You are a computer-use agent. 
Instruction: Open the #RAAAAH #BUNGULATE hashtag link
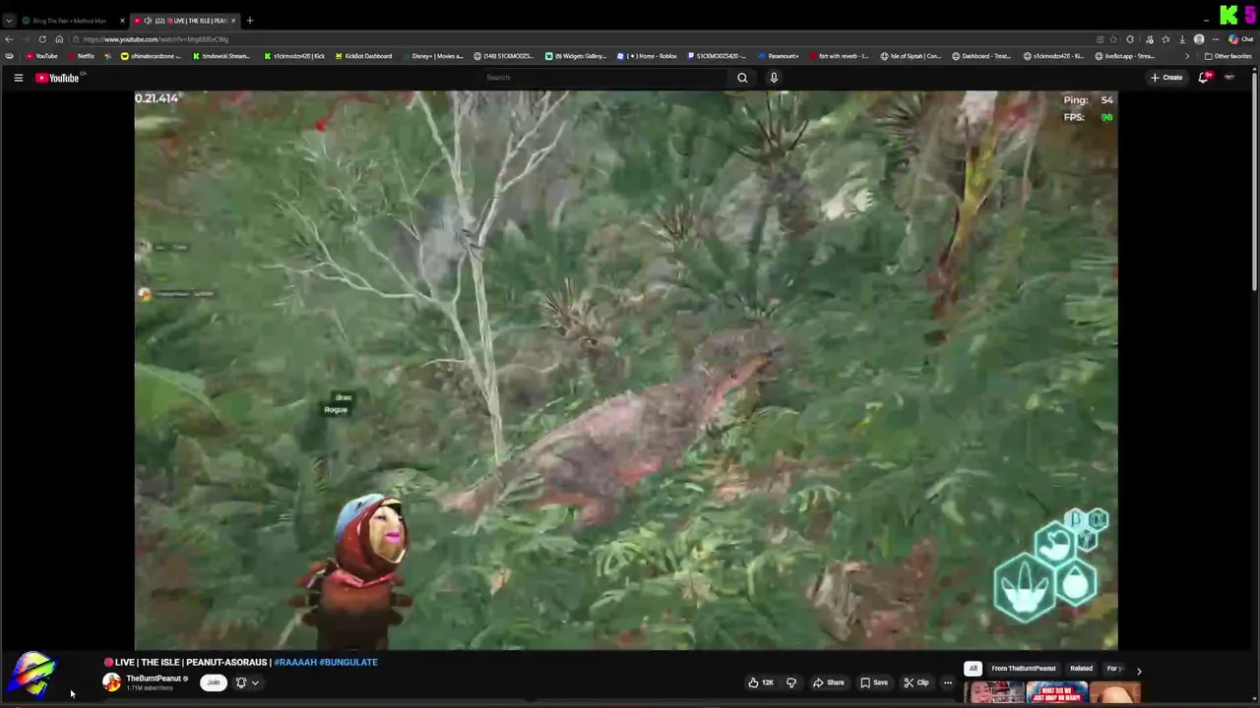(x=326, y=663)
